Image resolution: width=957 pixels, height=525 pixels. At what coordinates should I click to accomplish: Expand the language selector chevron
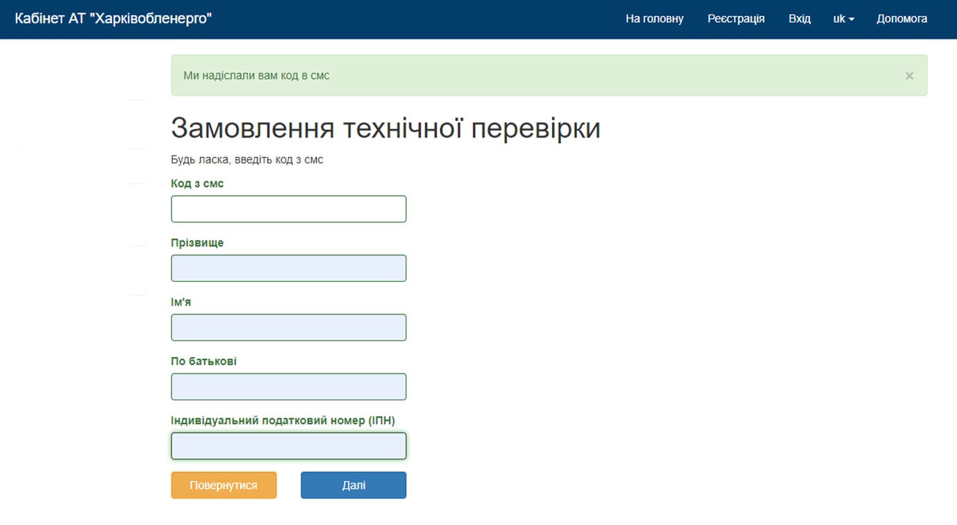click(x=853, y=19)
